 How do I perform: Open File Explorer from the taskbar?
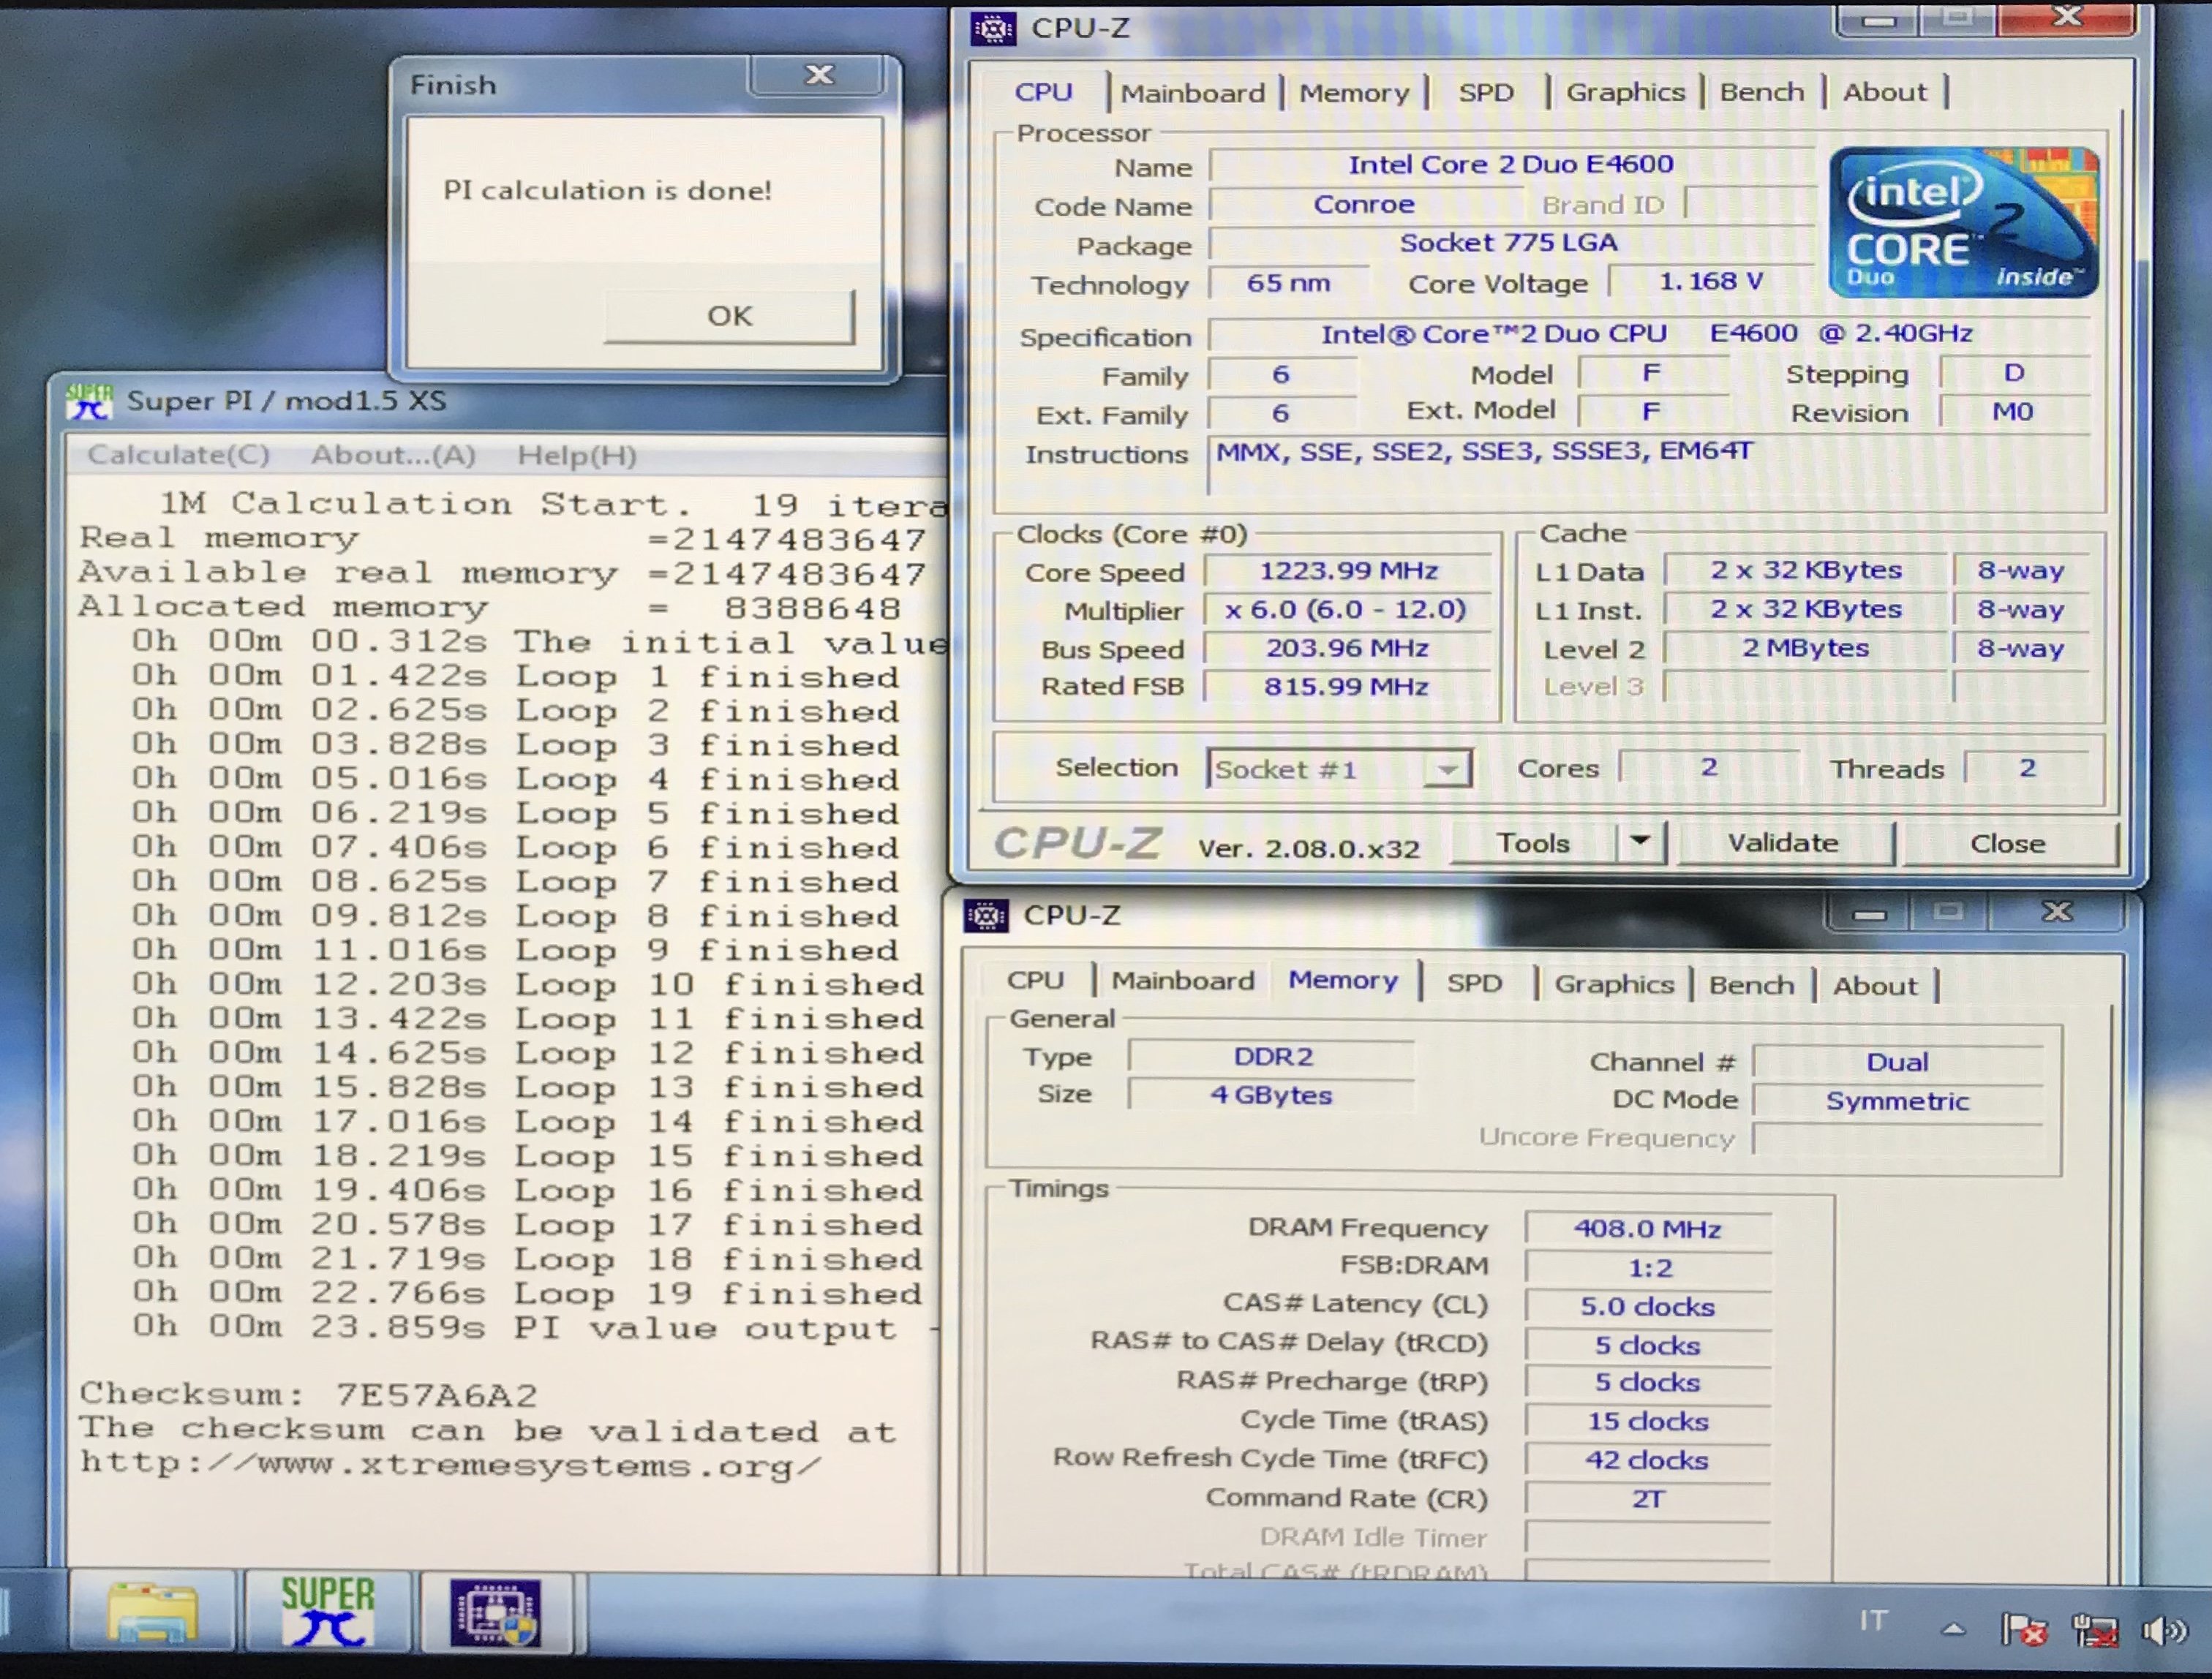point(152,1613)
